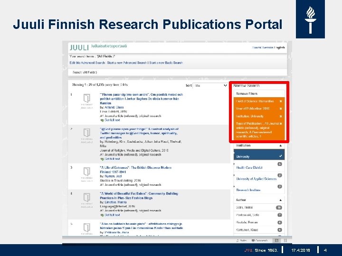Open "A World of Beautiful Fat Babes" title
The image size is (342, 256).
(x=139, y=196)
